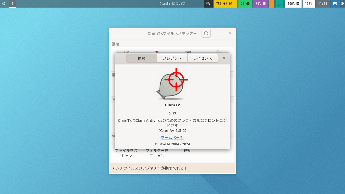
Task: Close the about dialog with its X button
Action: point(224,58)
